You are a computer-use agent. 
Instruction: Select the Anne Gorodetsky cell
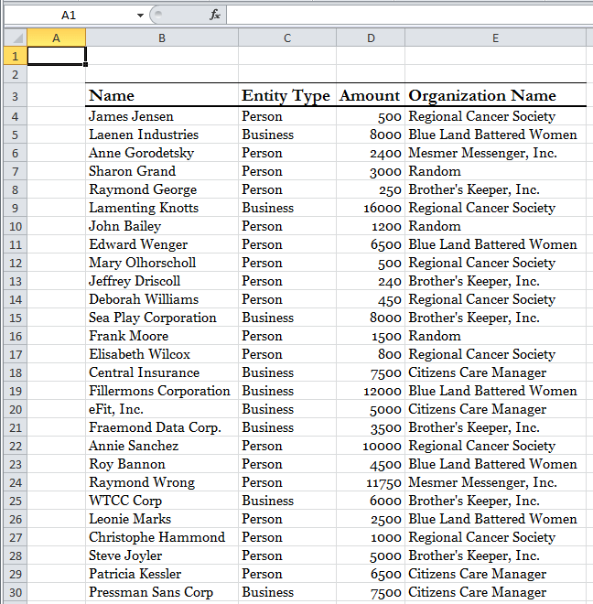(162, 153)
